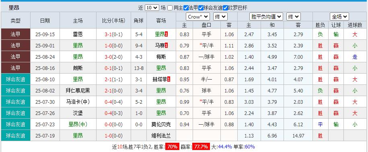Open the 0-4(0-4) score of 马洛卡 match

[113, 102]
